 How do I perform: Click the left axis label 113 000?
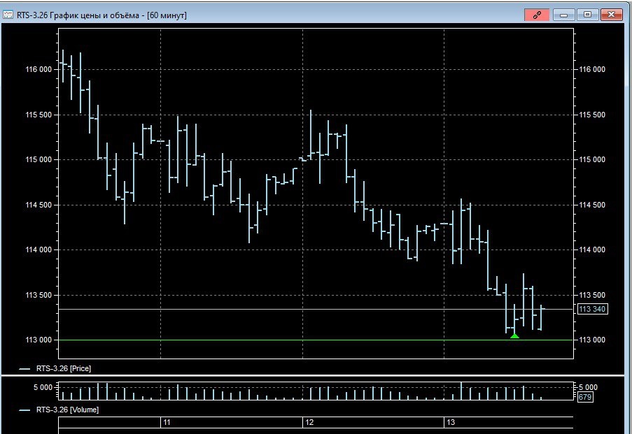coord(38,340)
